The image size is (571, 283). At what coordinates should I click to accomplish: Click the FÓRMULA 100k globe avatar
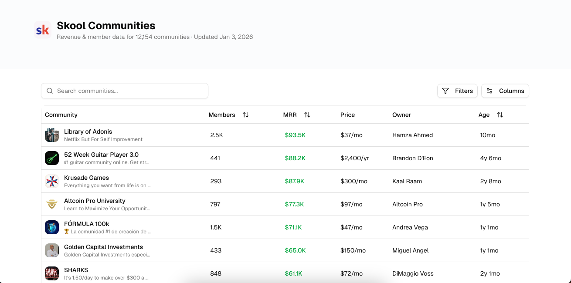(x=51, y=227)
